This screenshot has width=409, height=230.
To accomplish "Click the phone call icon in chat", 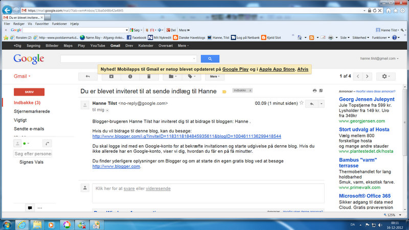I will [x=47, y=144].
